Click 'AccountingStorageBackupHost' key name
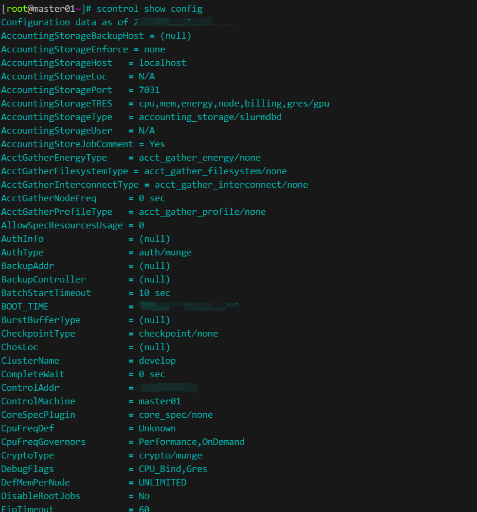Screen dimensions: 477x512 [x=72, y=36]
